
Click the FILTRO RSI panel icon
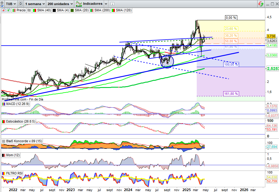(4, 173)
